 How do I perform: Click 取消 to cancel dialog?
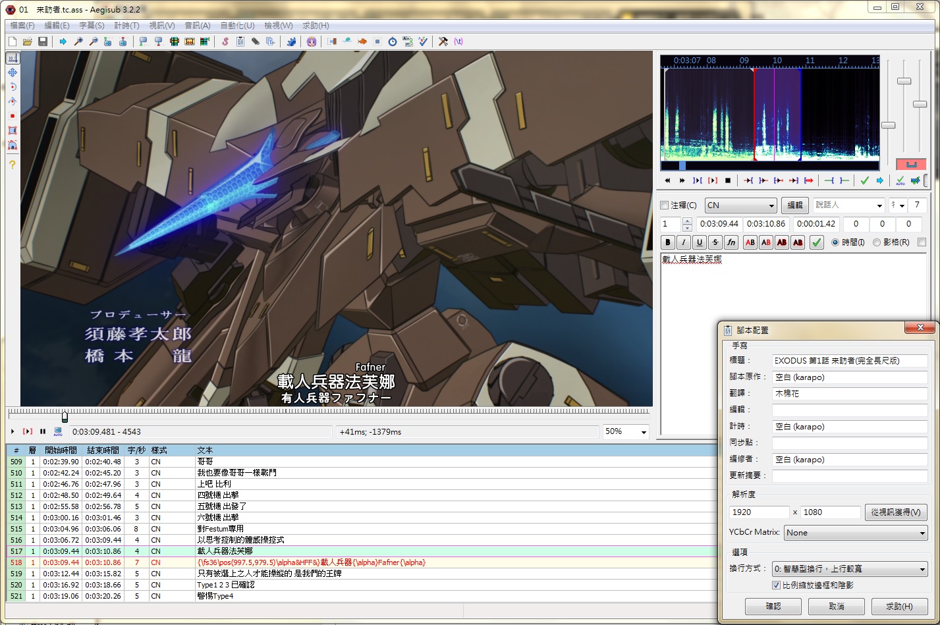[x=837, y=606]
